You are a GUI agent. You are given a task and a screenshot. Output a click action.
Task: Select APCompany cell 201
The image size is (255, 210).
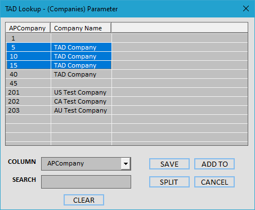[28, 92]
